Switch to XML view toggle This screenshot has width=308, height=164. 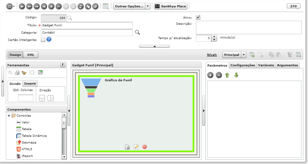31,55
